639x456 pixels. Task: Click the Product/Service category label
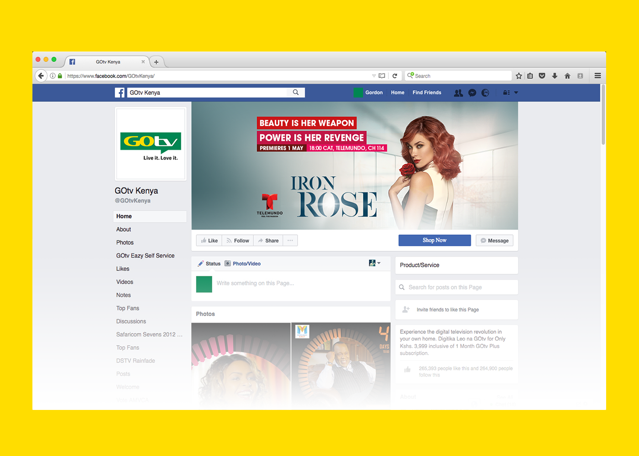point(419,265)
